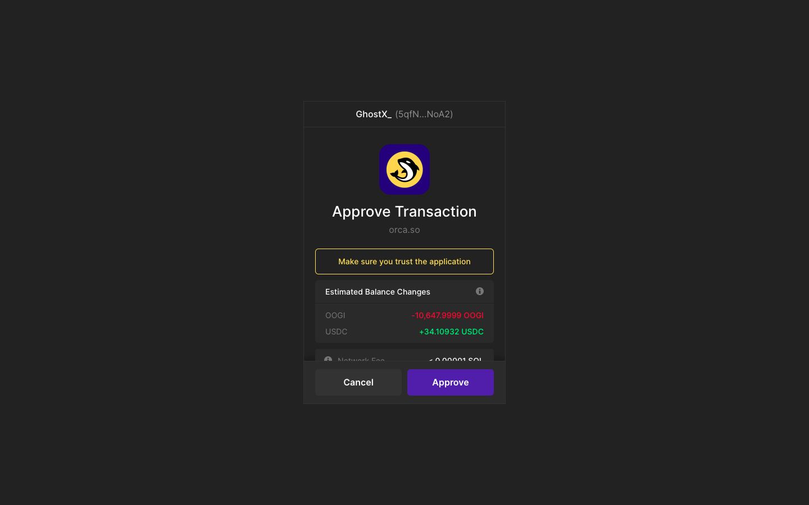
Task: Click the USDC token label
Action: pyautogui.click(x=337, y=332)
